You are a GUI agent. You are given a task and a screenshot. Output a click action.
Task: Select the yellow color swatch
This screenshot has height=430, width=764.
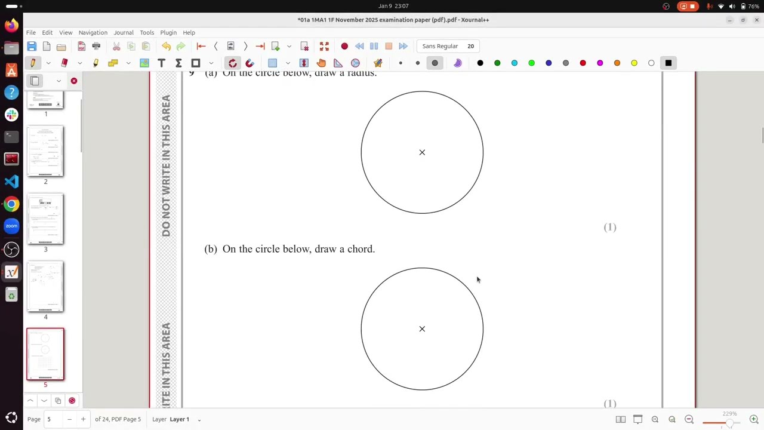coord(634,63)
